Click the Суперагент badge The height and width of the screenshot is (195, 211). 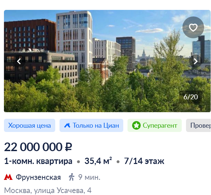[154, 125]
